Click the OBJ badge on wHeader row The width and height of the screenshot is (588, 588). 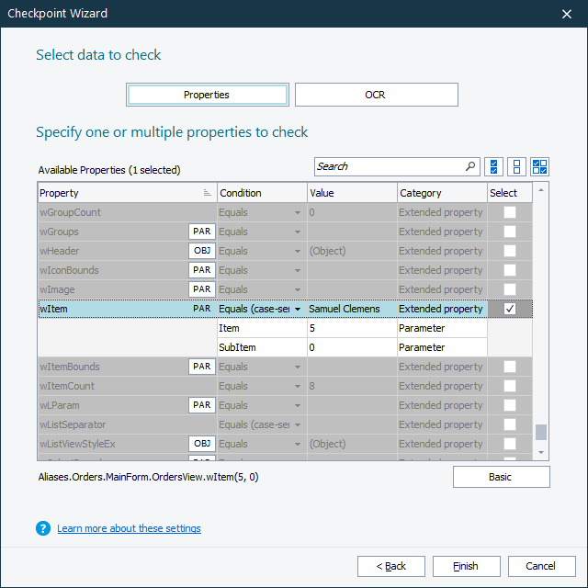(201, 251)
